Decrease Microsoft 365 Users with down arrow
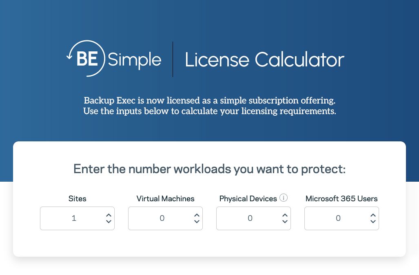 (373, 222)
